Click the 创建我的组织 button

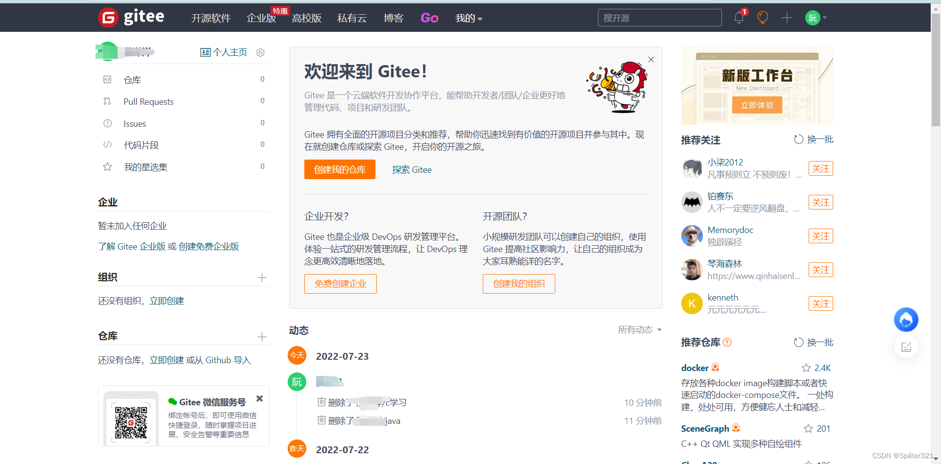(x=519, y=284)
